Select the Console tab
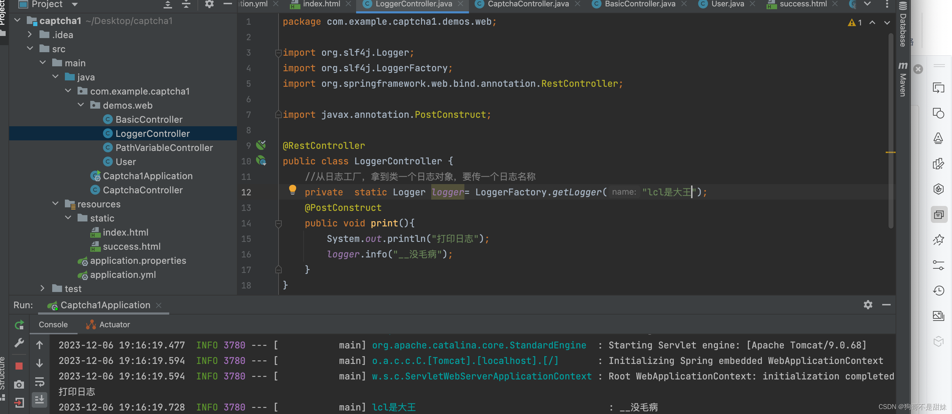 coord(53,324)
